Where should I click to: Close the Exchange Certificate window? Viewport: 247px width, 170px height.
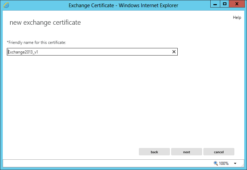(x=237, y=4)
